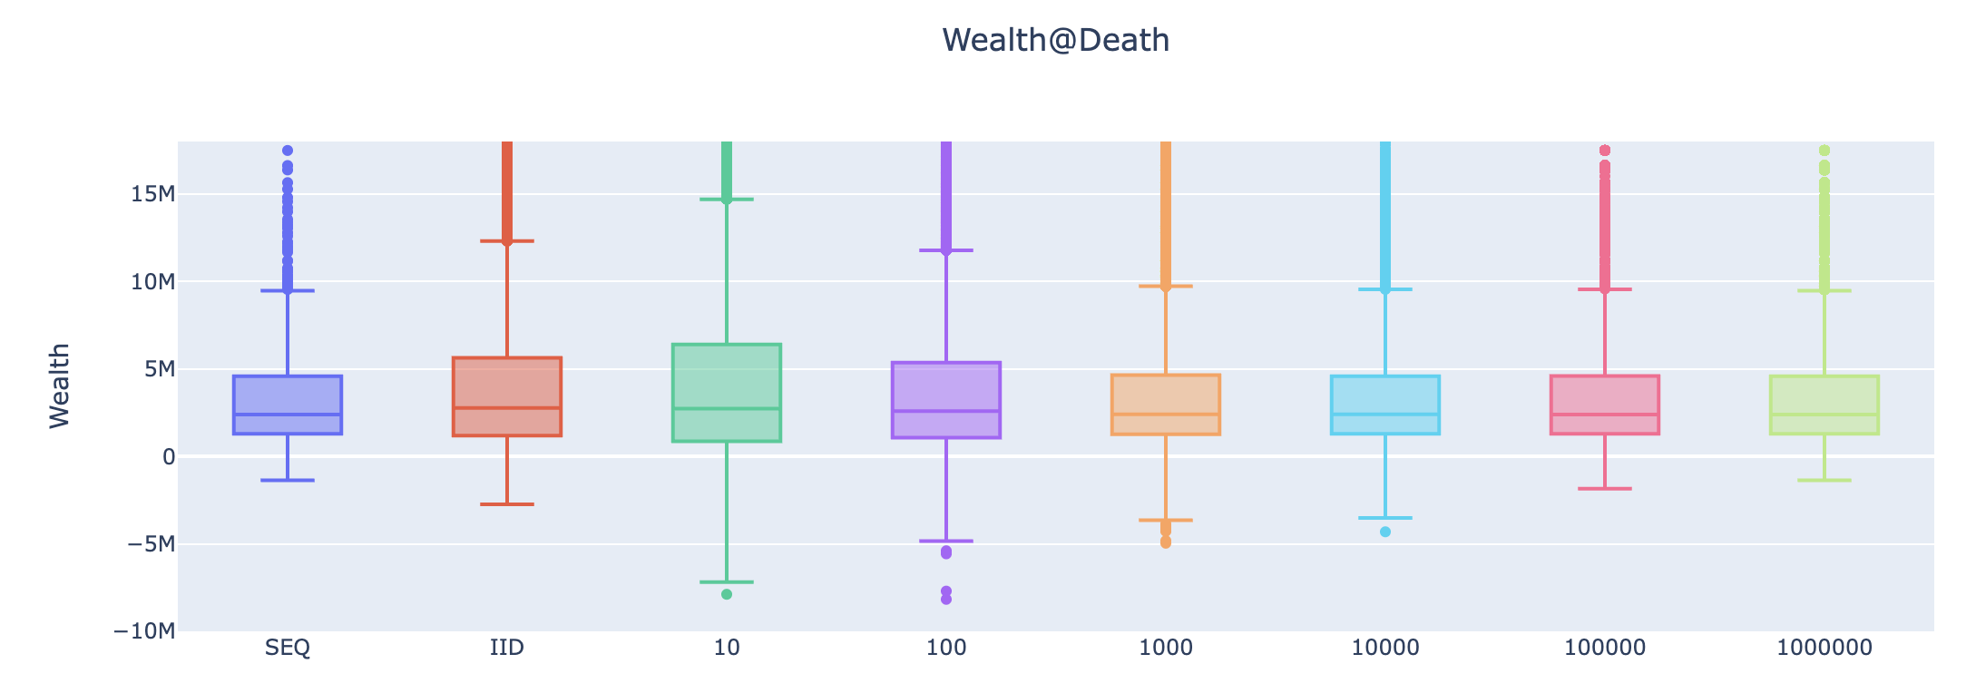The height and width of the screenshot is (693, 1976).
Task: Click the Wealth y-axis label
Action: click(60, 386)
